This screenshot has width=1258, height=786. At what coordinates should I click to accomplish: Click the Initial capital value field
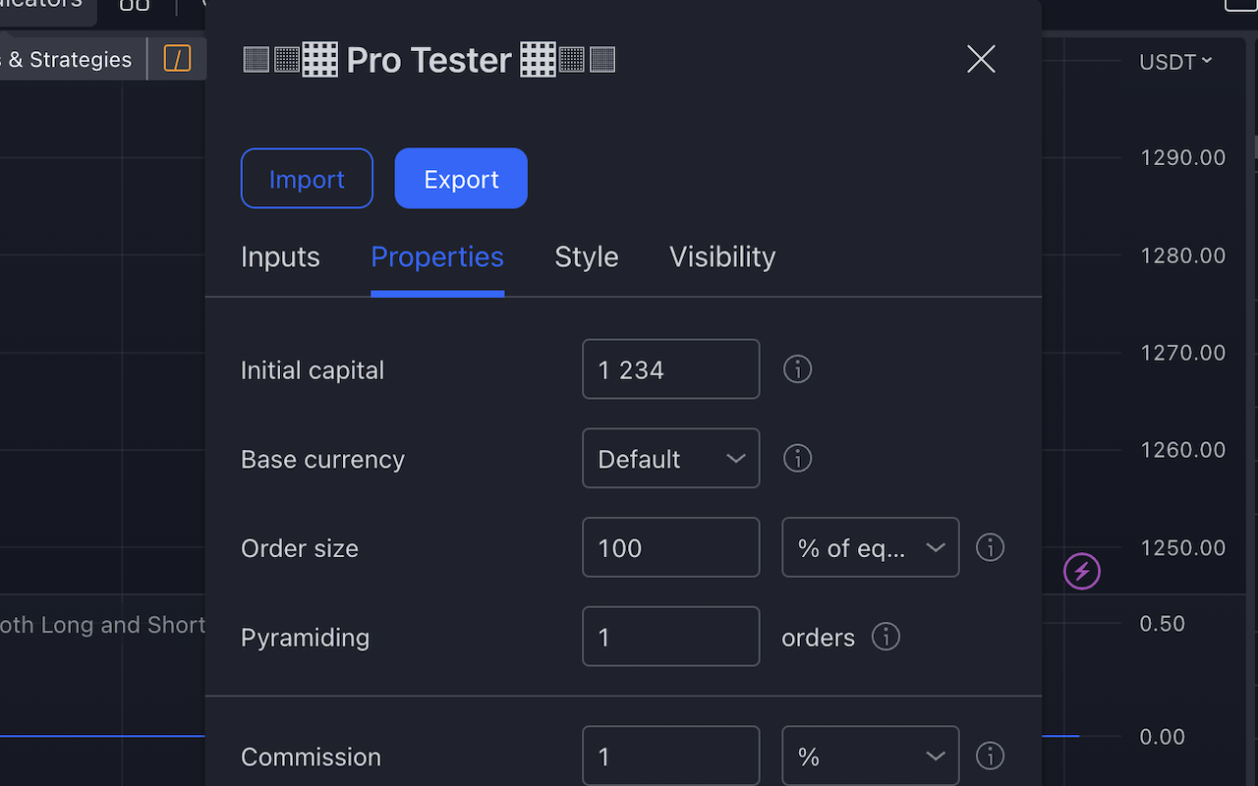[671, 368]
